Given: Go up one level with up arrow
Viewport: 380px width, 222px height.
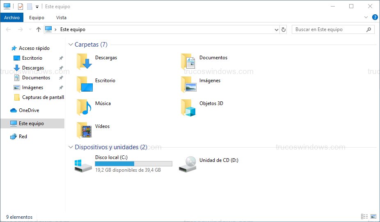Looking at the screenshot, I should (x=39, y=29).
